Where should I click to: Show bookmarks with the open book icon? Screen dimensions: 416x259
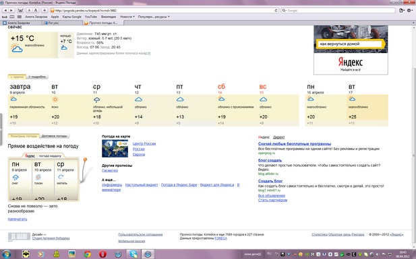11,17
